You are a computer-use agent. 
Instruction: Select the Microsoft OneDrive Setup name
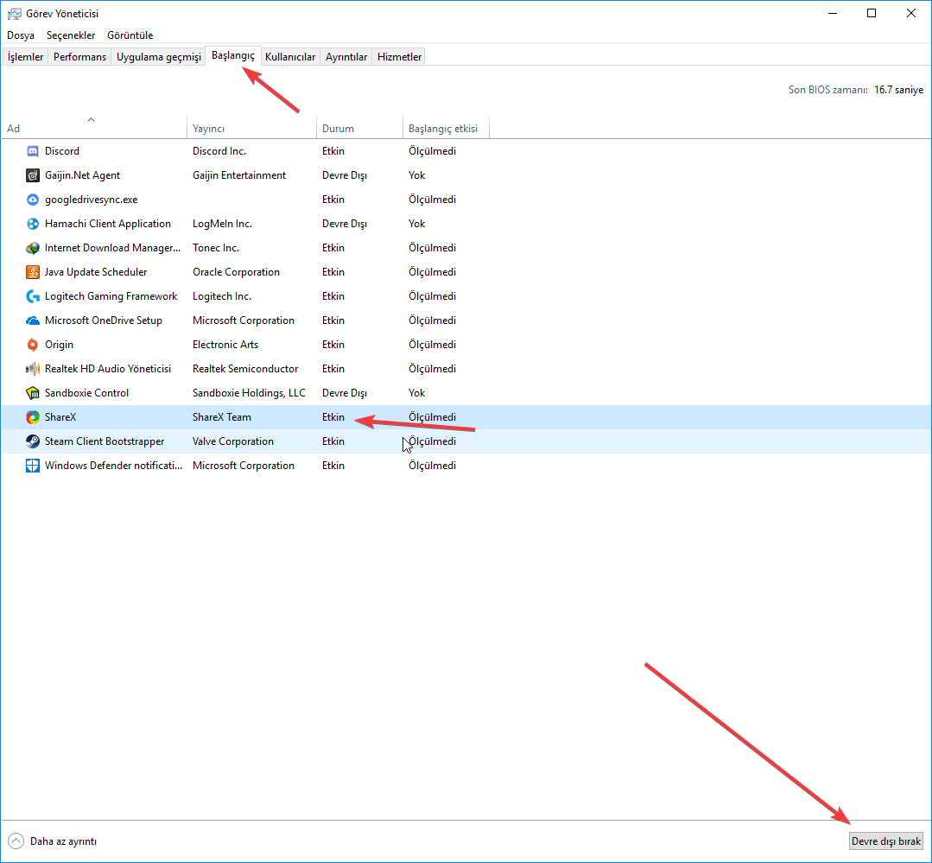pos(104,320)
